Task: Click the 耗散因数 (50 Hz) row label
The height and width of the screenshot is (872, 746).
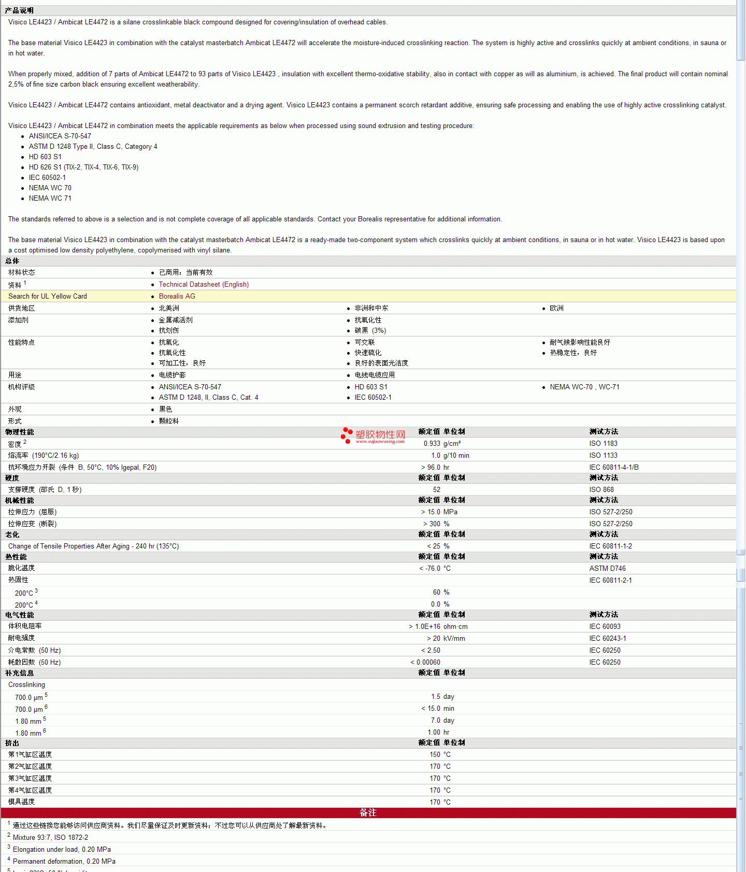Action: [x=34, y=662]
